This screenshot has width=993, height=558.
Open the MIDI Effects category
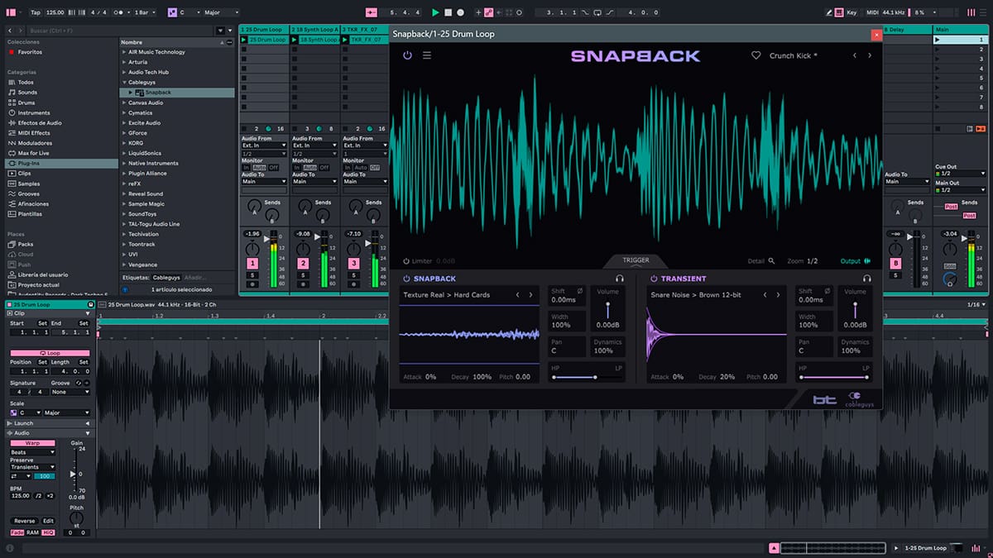point(34,132)
